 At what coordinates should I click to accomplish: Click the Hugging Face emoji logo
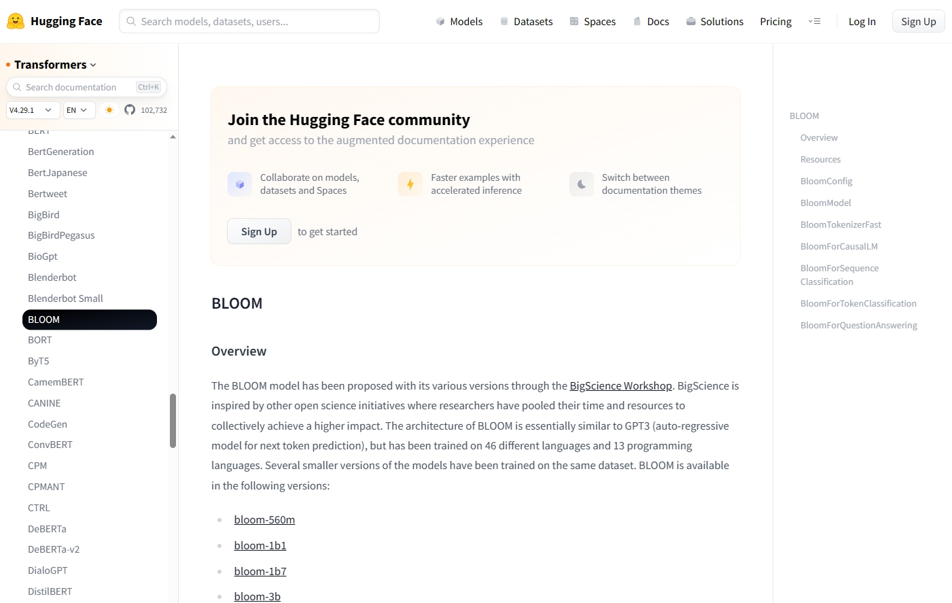pyautogui.click(x=16, y=21)
